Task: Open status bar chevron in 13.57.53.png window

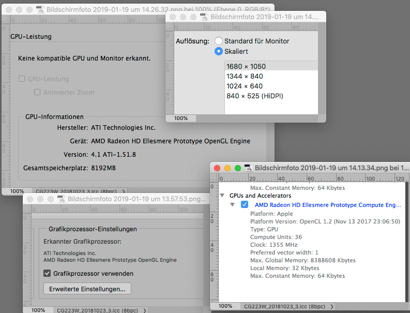Action: (145, 310)
